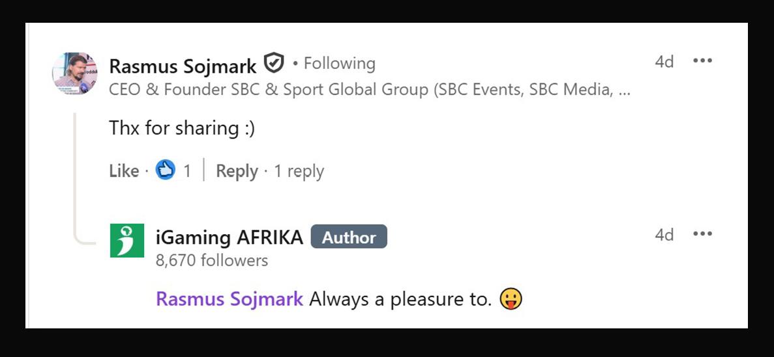Reply to Rasmus Sojmark's comment

pyautogui.click(x=237, y=171)
